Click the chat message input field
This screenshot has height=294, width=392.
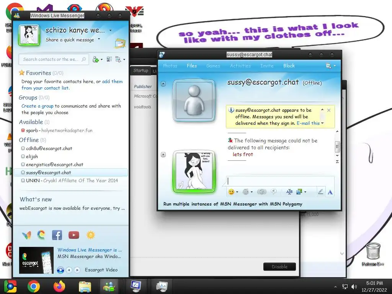280,181
